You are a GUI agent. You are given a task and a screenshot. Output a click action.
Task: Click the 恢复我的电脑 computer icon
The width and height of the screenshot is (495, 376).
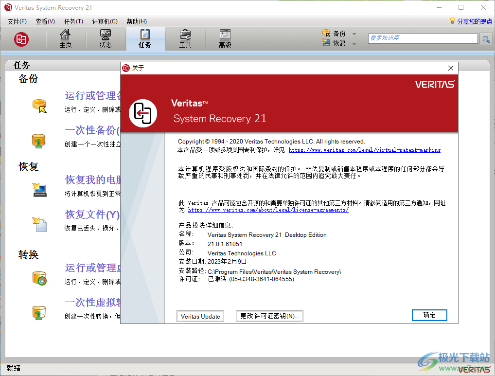pyautogui.click(x=38, y=190)
